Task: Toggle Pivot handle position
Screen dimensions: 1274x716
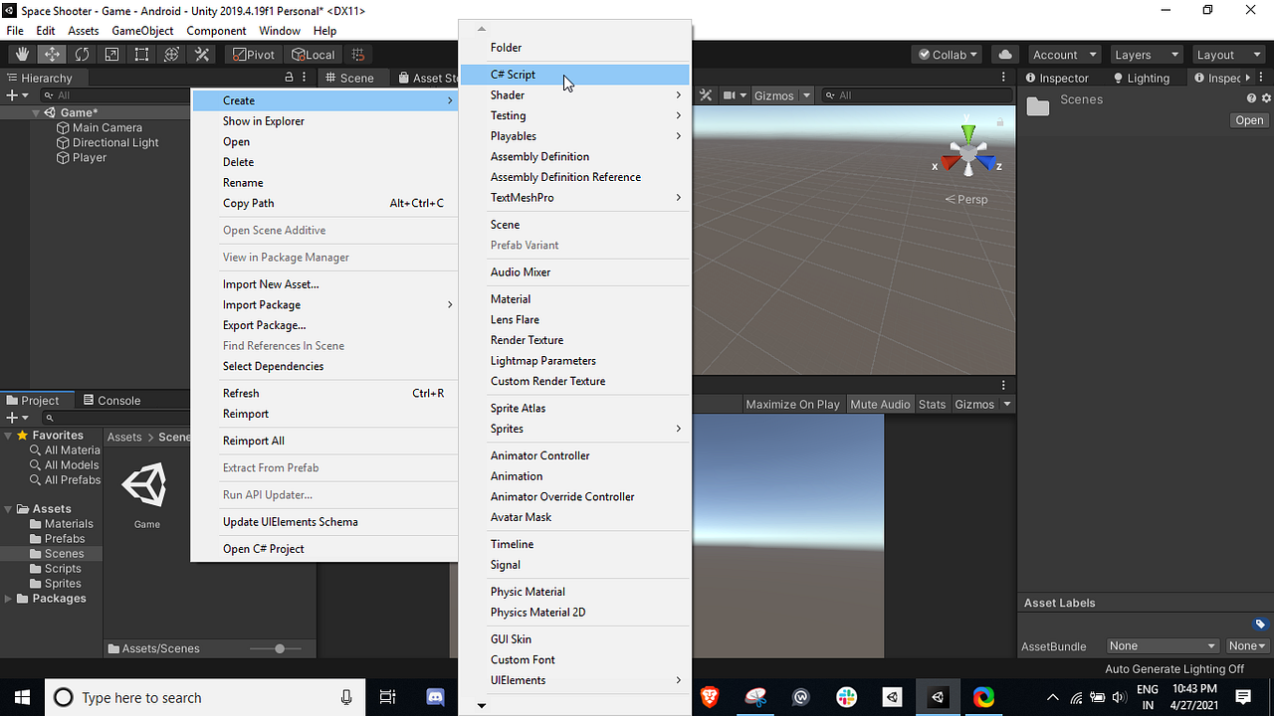Action: [255, 55]
